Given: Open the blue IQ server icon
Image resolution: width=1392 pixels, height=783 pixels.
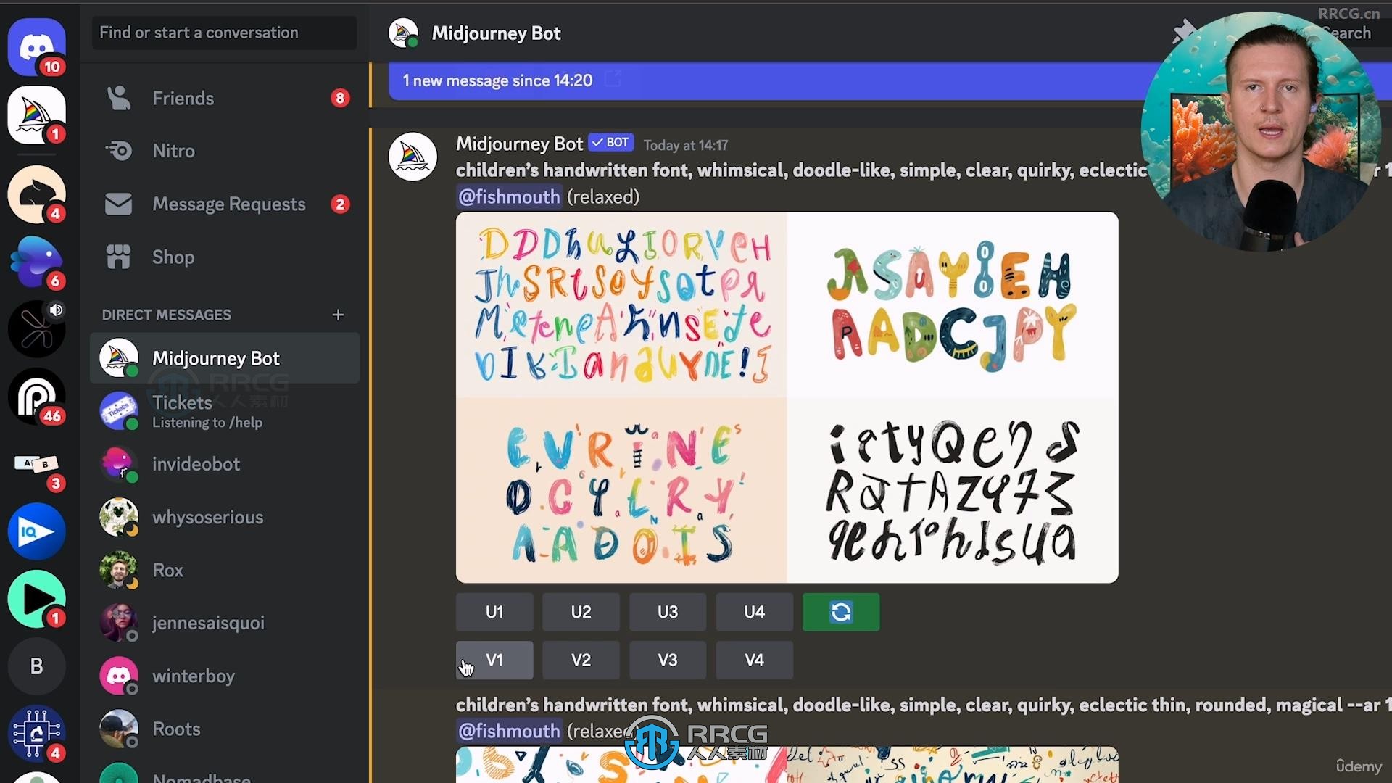Looking at the screenshot, I should point(36,531).
